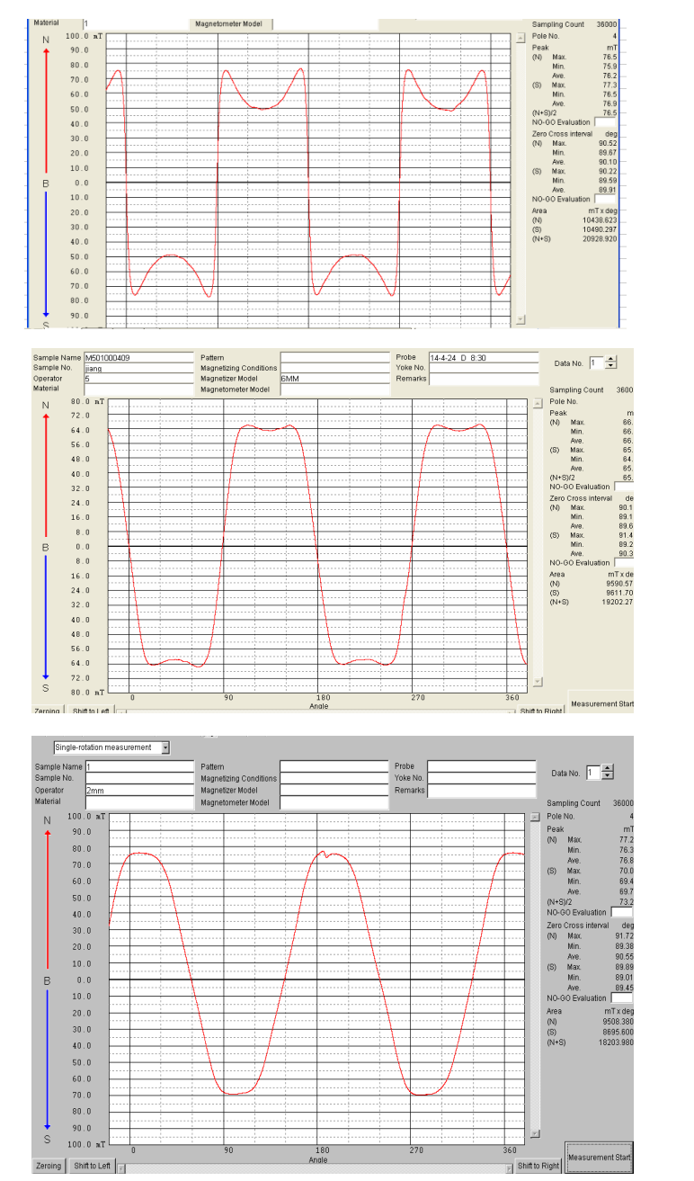Click the Sample No. field containing jiang

tap(138, 368)
